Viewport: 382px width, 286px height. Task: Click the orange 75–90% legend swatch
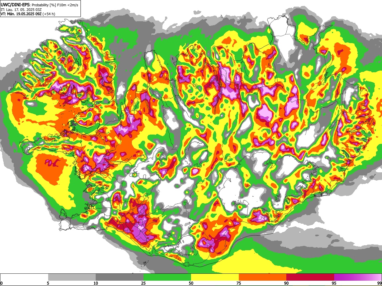click(x=263, y=277)
